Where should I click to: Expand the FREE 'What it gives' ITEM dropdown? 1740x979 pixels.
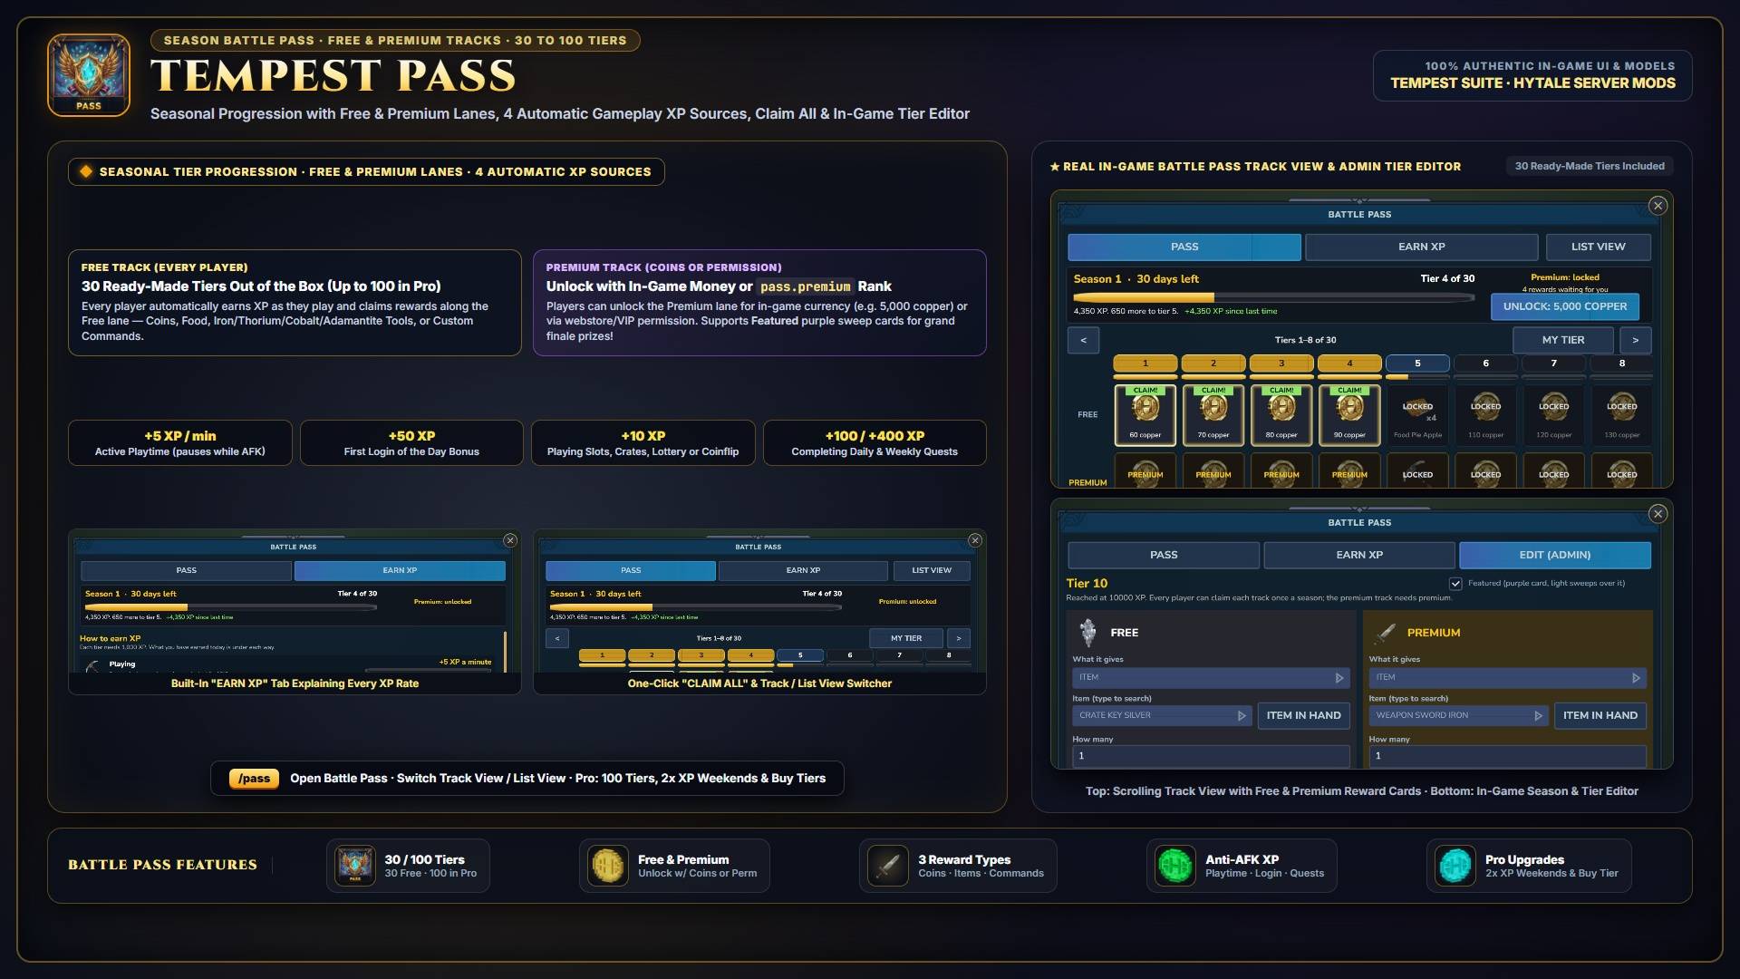pyautogui.click(x=1211, y=678)
